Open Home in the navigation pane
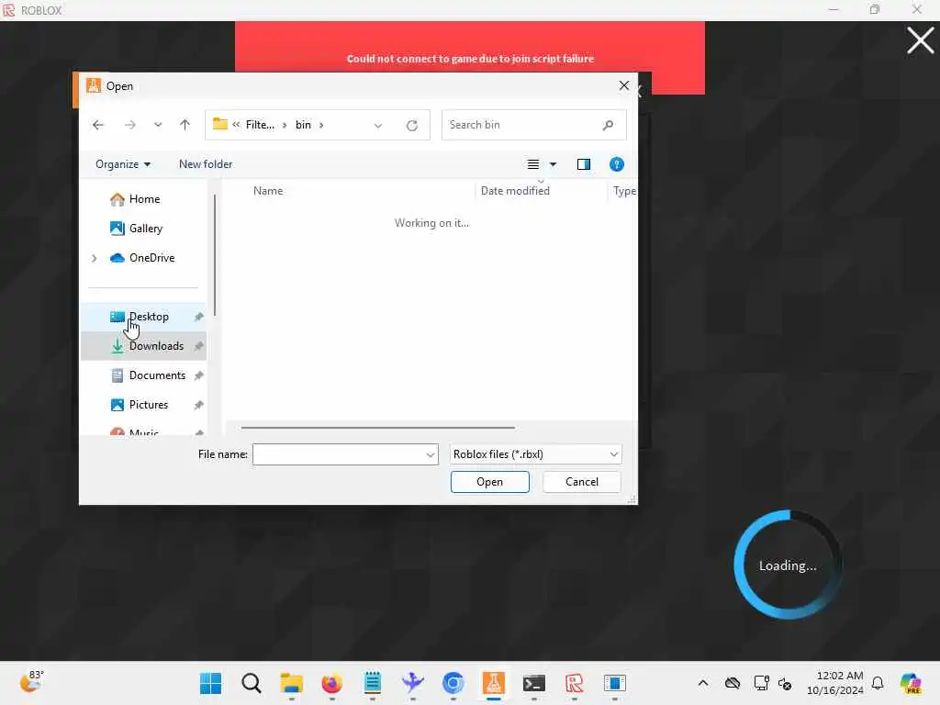Viewport: 940px width, 705px height. 144,199
